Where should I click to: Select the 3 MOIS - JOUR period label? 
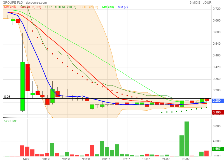click(x=200, y=3)
